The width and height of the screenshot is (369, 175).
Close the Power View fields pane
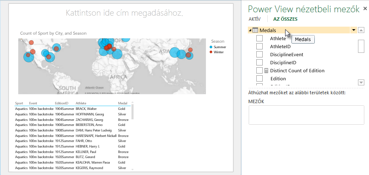pyautogui.click(x=365, y=9)
